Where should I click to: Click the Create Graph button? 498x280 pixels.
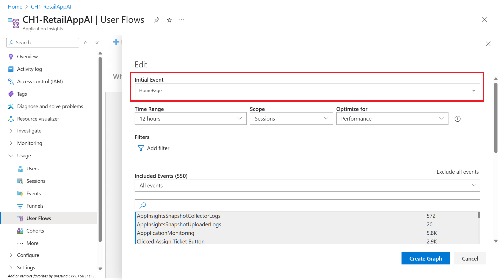[425, 258]
